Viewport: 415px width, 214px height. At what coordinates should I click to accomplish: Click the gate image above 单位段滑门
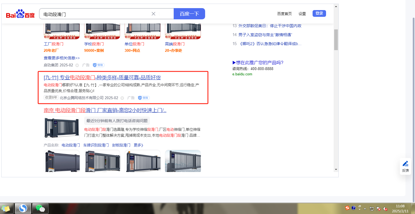[x=143, y=31]
